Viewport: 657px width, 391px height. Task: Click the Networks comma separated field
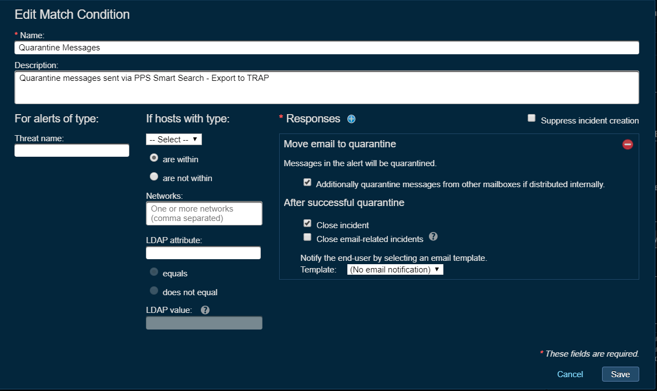204,214
